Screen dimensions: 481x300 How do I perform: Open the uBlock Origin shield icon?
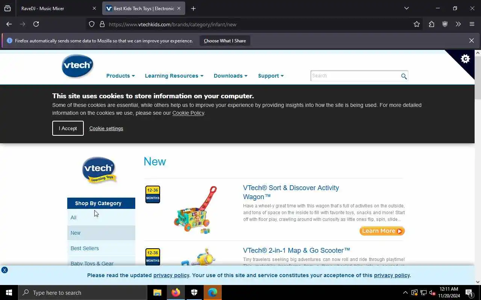pos(445,24)
